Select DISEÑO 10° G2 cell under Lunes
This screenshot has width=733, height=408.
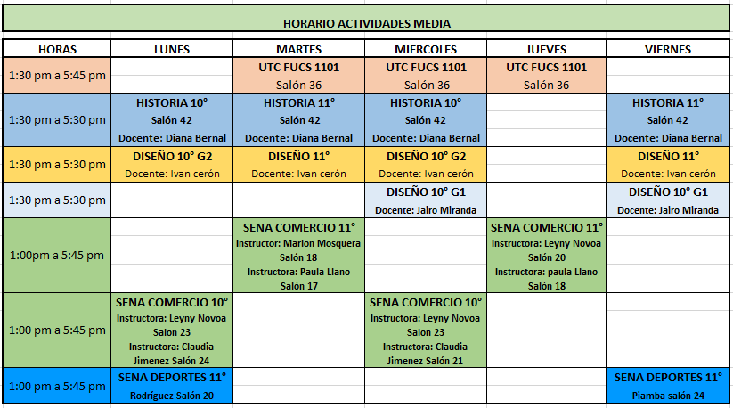172,156
